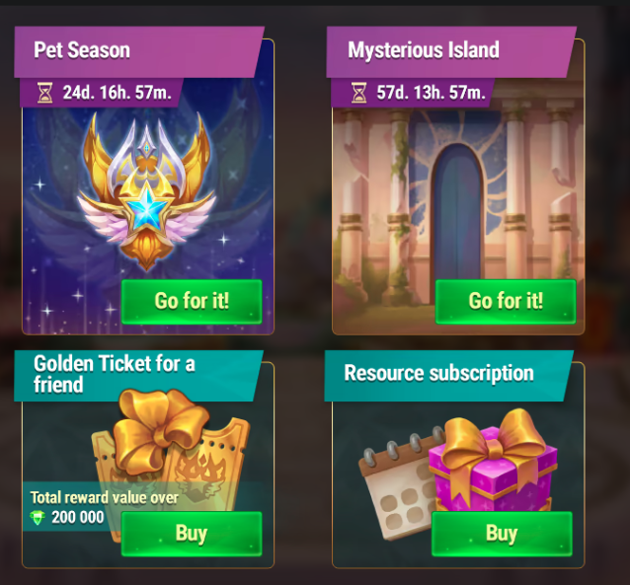
Task: Click the hourglass icon on Pet Season timer
Action: (x=45, y=93)
